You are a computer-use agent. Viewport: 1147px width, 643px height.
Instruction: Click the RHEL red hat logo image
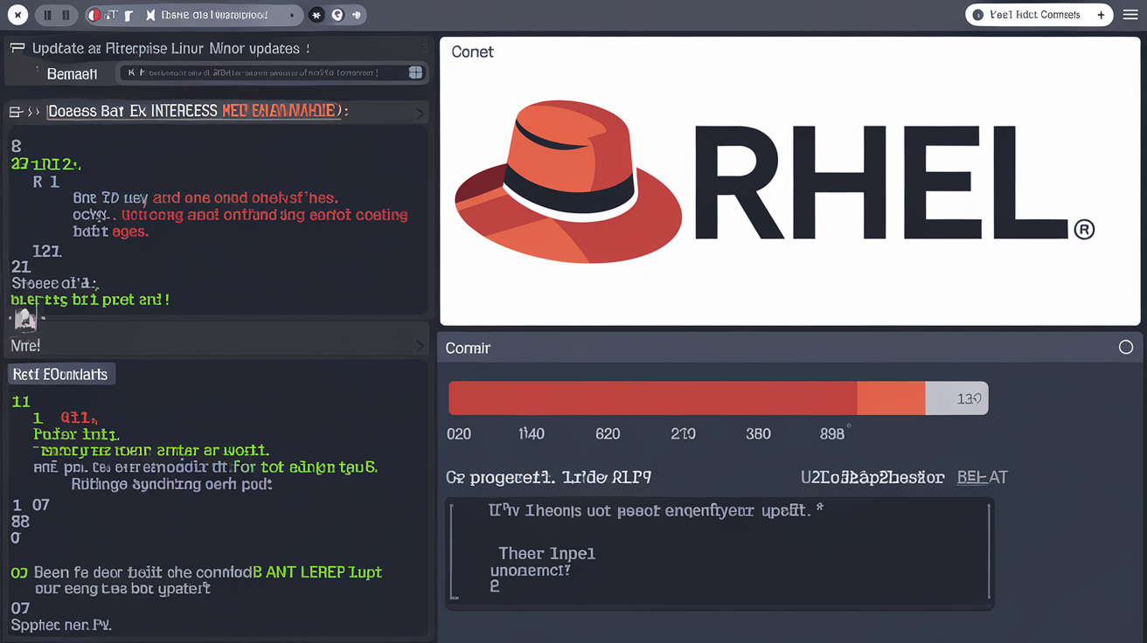[568, 182]
